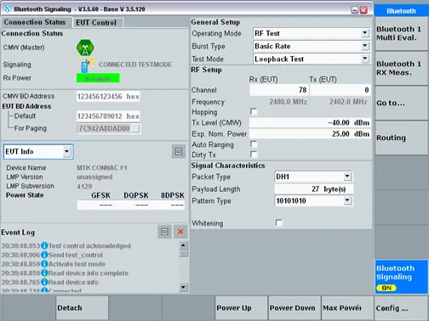This screenshot has width=429, height=321.
Task: Click the Bluetooth Signaling title bar icon
Action: point(7,8)
